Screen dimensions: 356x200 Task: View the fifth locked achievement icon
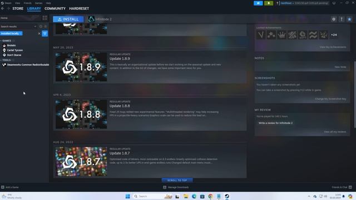click(303, 35)
